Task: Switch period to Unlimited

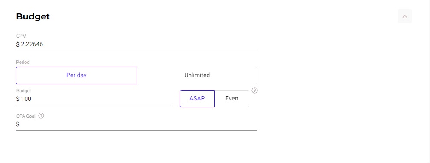Action: [197, 75]
